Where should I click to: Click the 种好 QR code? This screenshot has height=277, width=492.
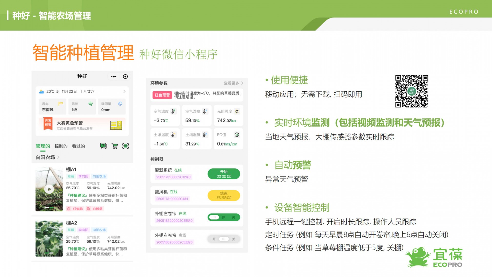412,91
